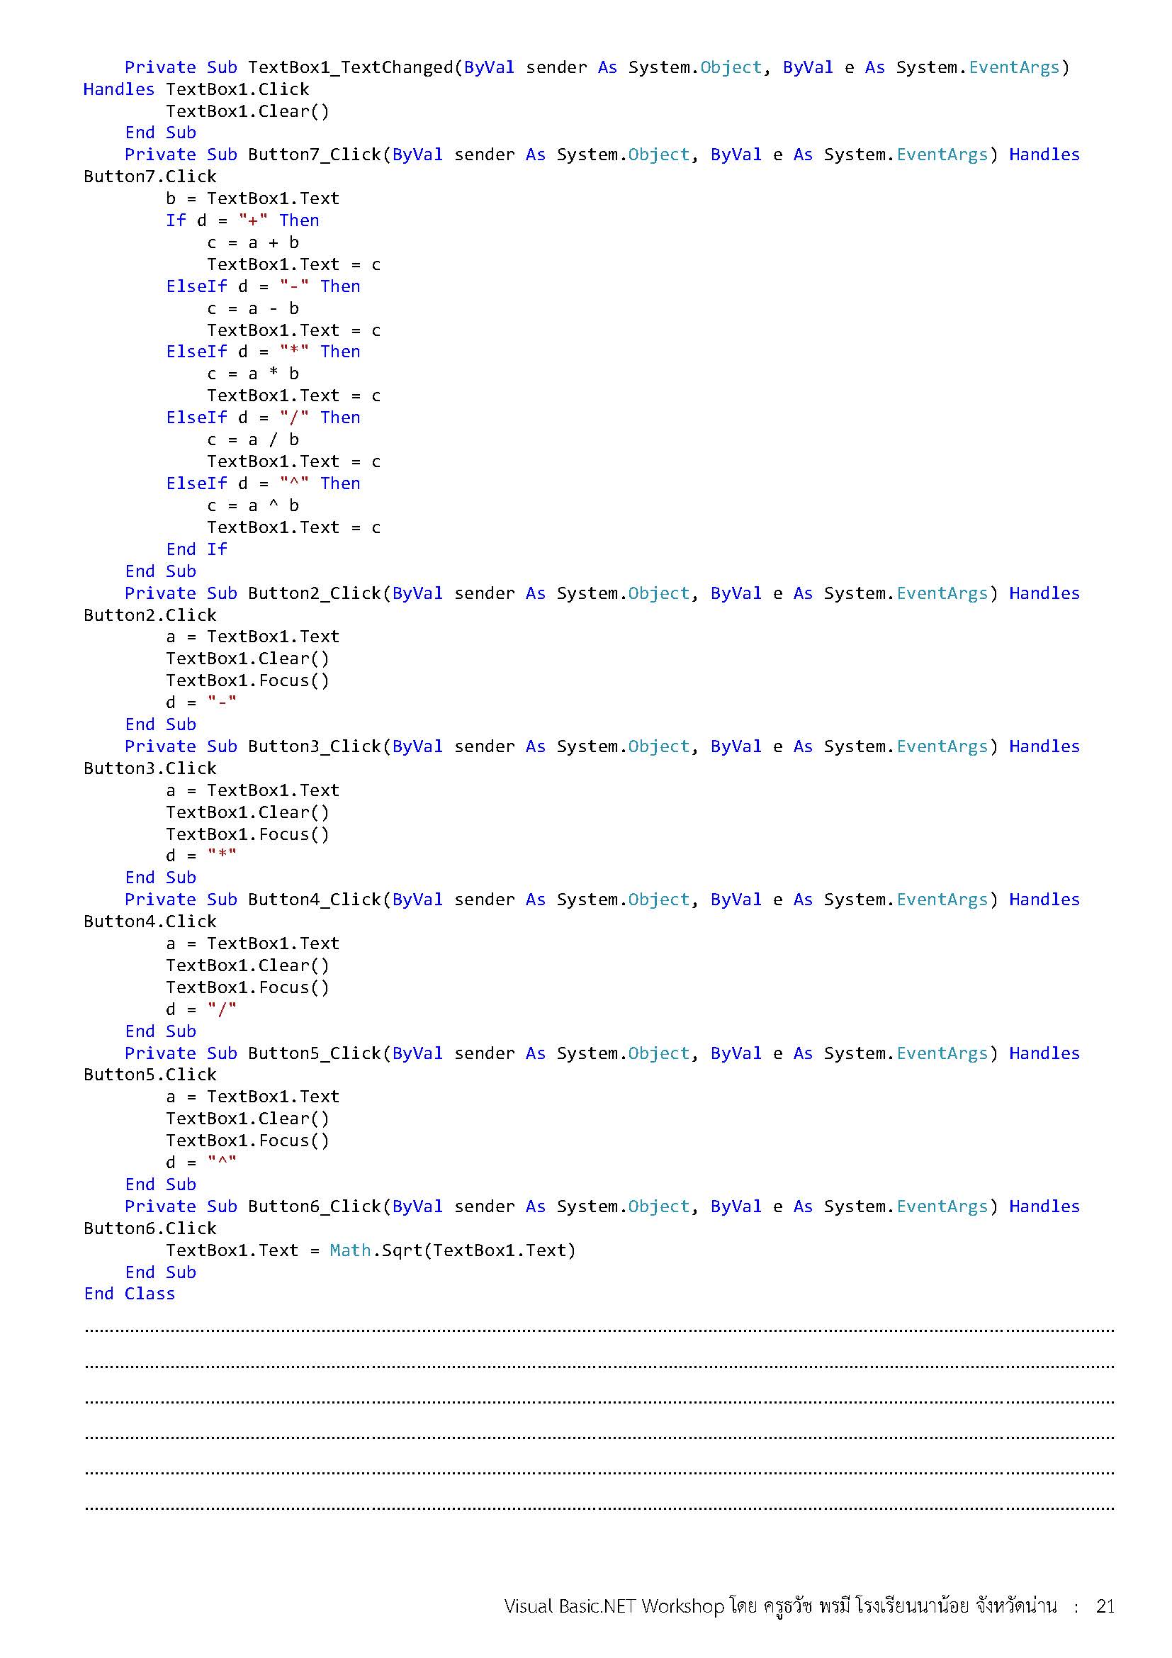This screenshot has height=1658, width=1172.
Task: Click the If d = "+" Then statement
Action: point(242,221)
